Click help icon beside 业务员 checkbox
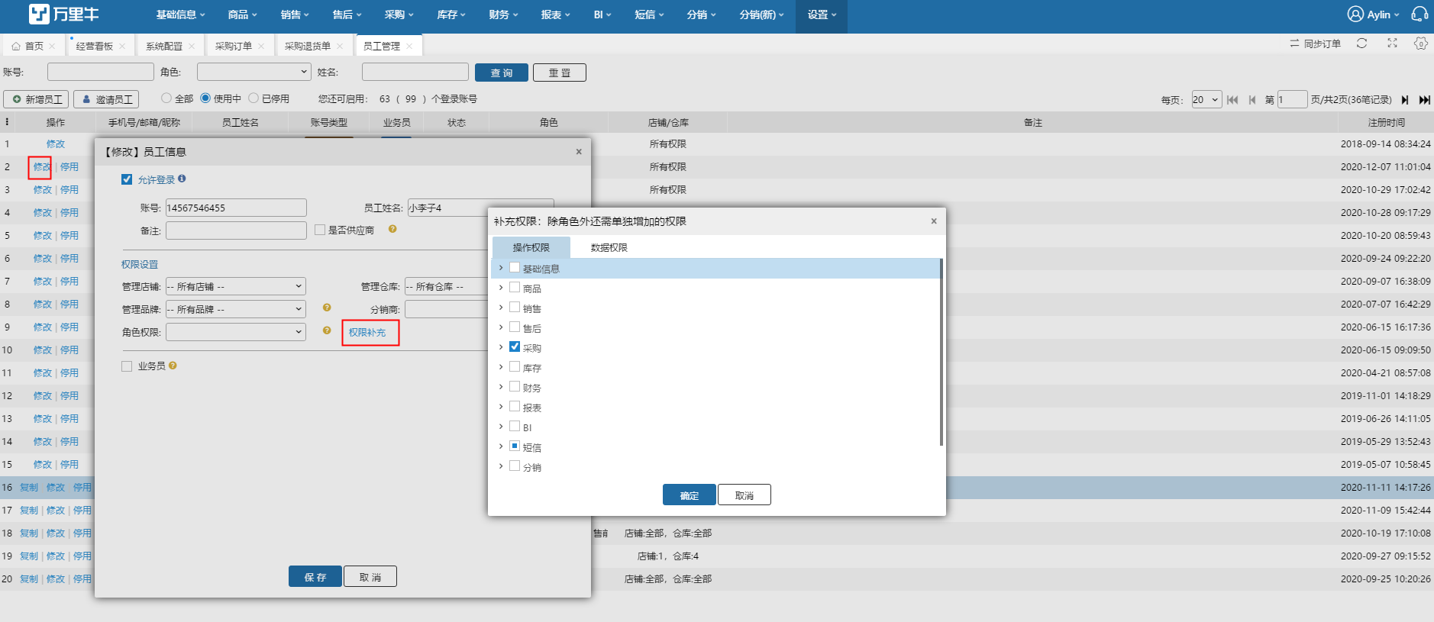Image resolution: width=1434 pixels, height=622 pixels. tap(173, 366)
